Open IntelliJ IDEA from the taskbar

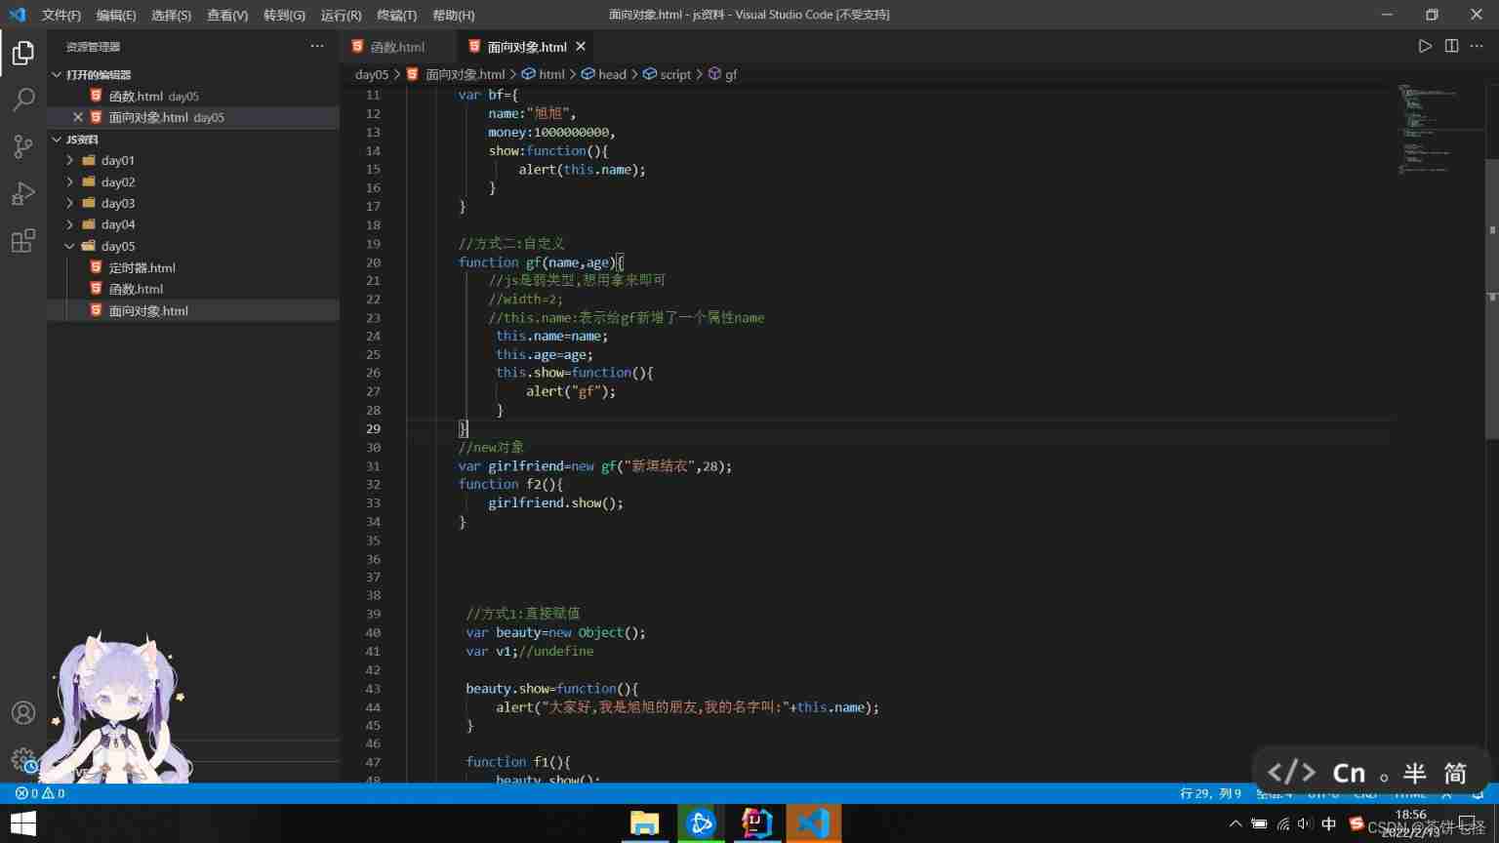757,823
